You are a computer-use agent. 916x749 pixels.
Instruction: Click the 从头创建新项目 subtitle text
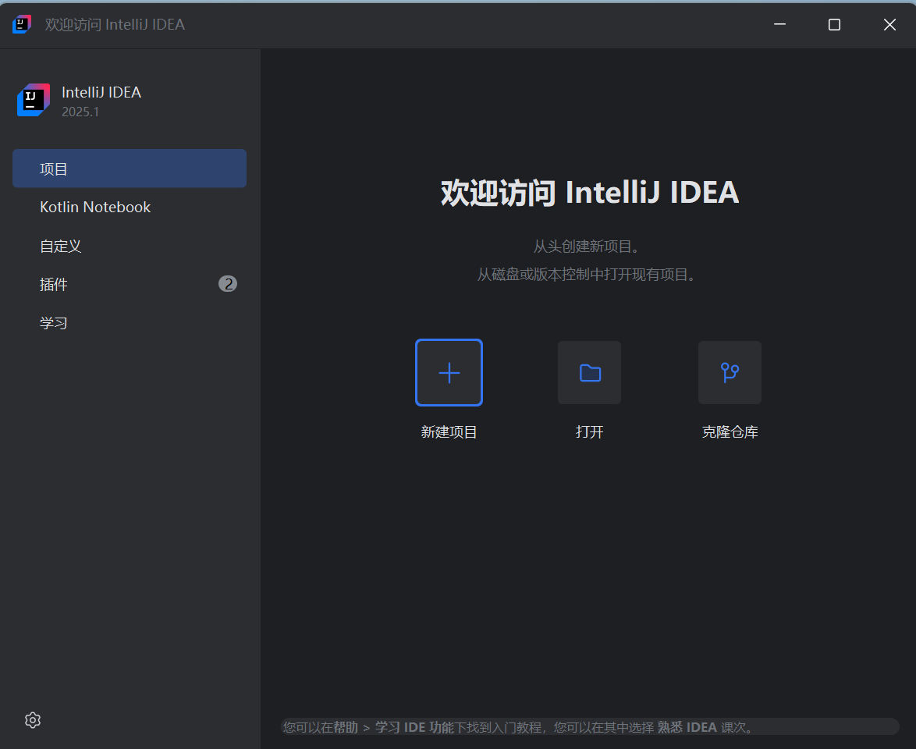tap(586, 246)
